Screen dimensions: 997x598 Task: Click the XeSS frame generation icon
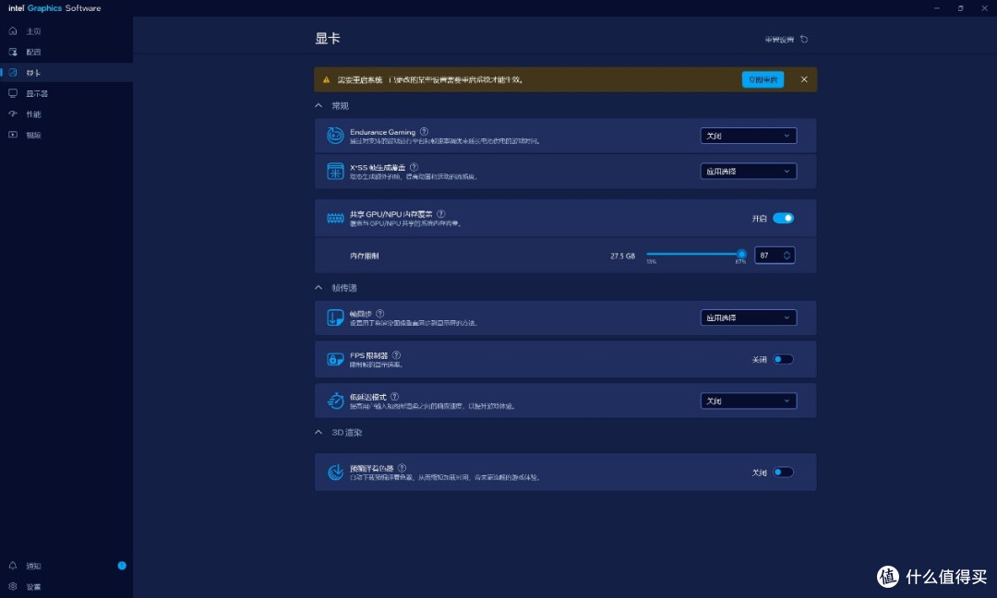(335, 171)
